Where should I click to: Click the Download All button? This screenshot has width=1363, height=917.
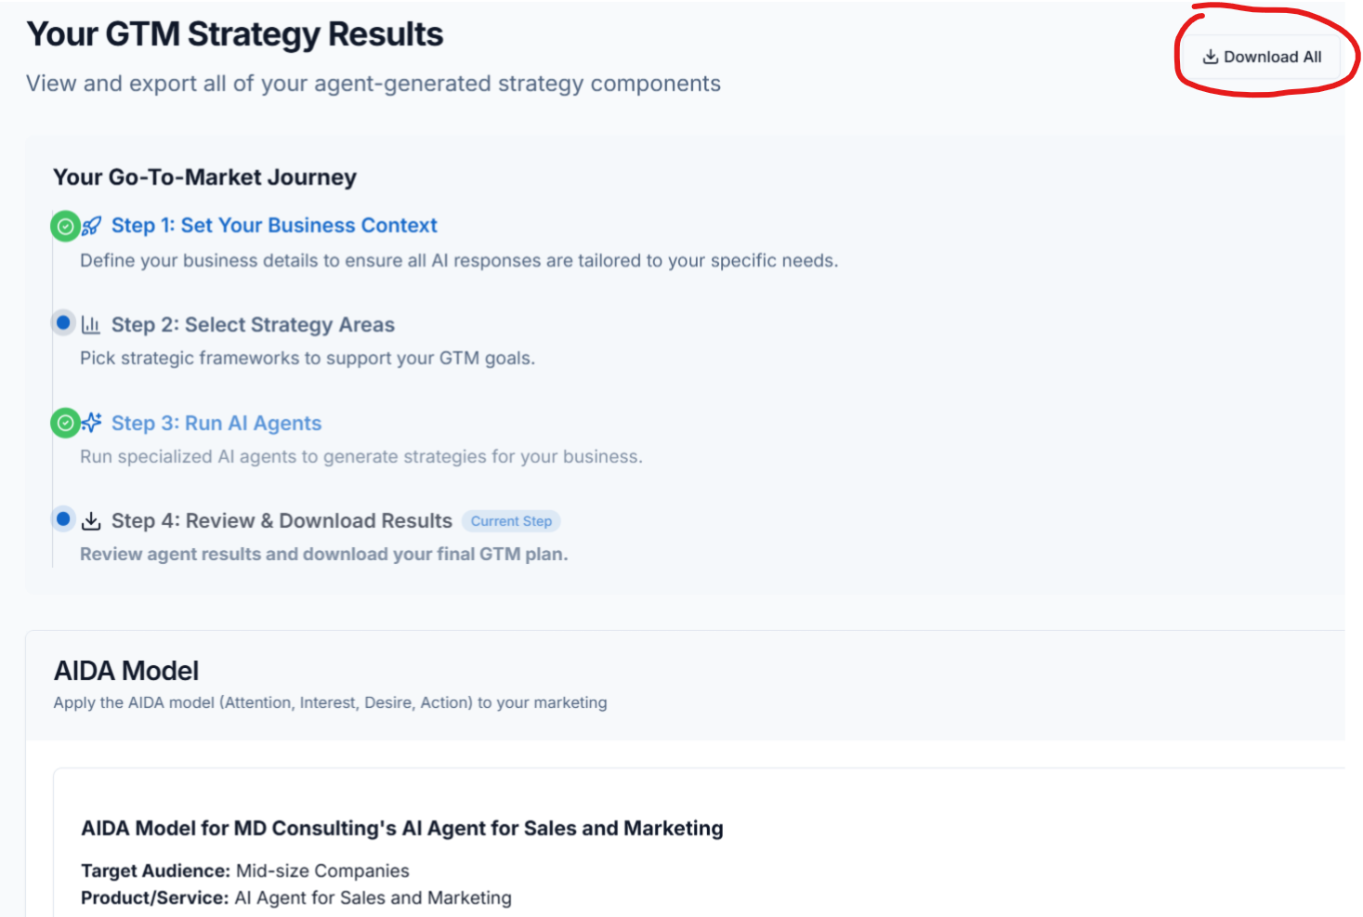(x=1262, y=57)
